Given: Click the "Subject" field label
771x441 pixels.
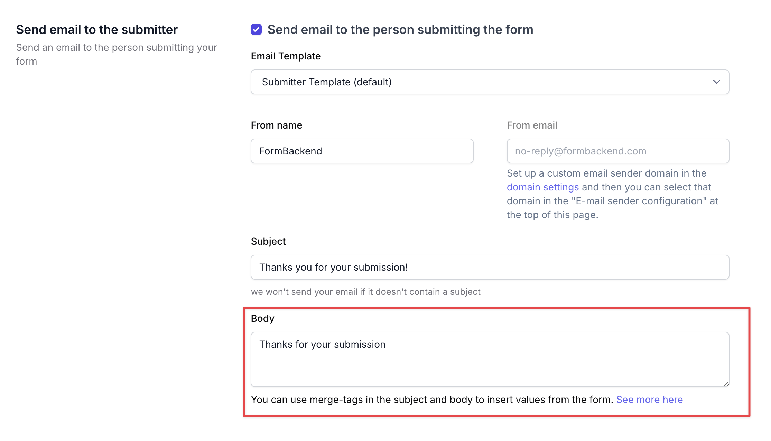Looking at the screenshot, I should point(268,241).
